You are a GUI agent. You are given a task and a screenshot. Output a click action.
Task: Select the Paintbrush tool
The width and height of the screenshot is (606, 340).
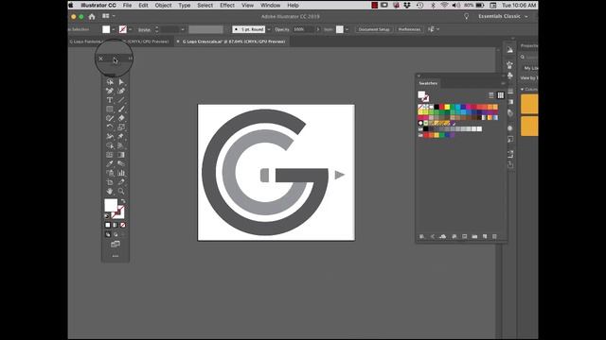tap(121, 110)
